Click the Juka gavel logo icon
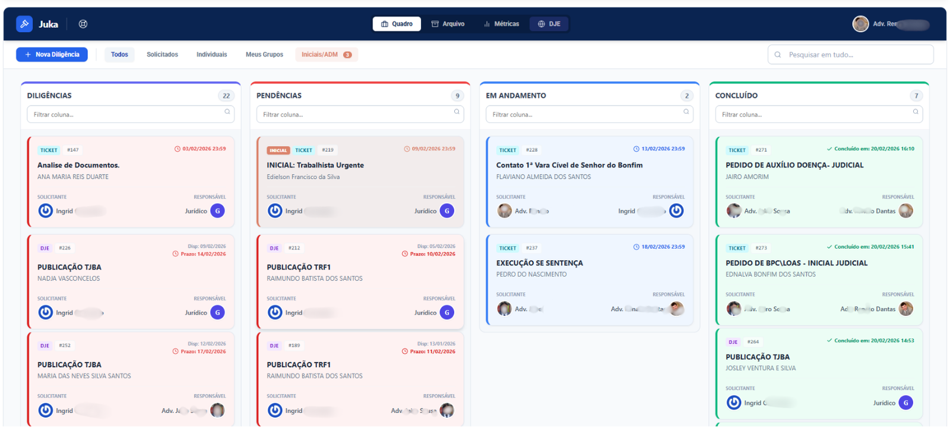This screenshot has height=427, width=950. [24, 24]
